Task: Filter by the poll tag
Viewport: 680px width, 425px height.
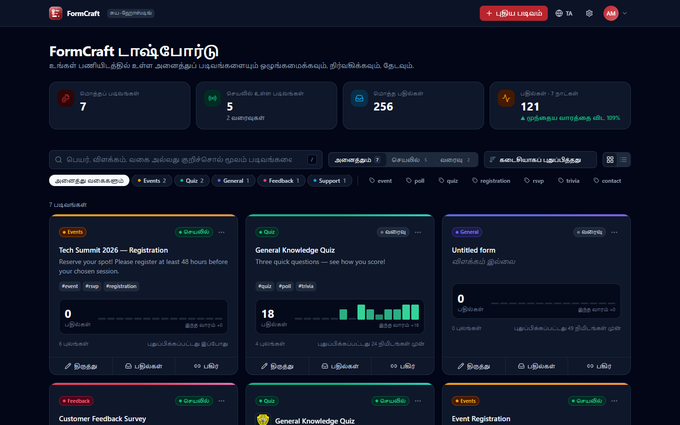Action: click(x=416, y=181)
